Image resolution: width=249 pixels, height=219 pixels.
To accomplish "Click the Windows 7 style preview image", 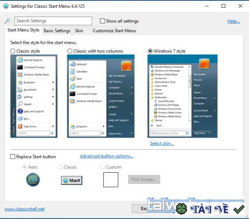I will point(182,96).
